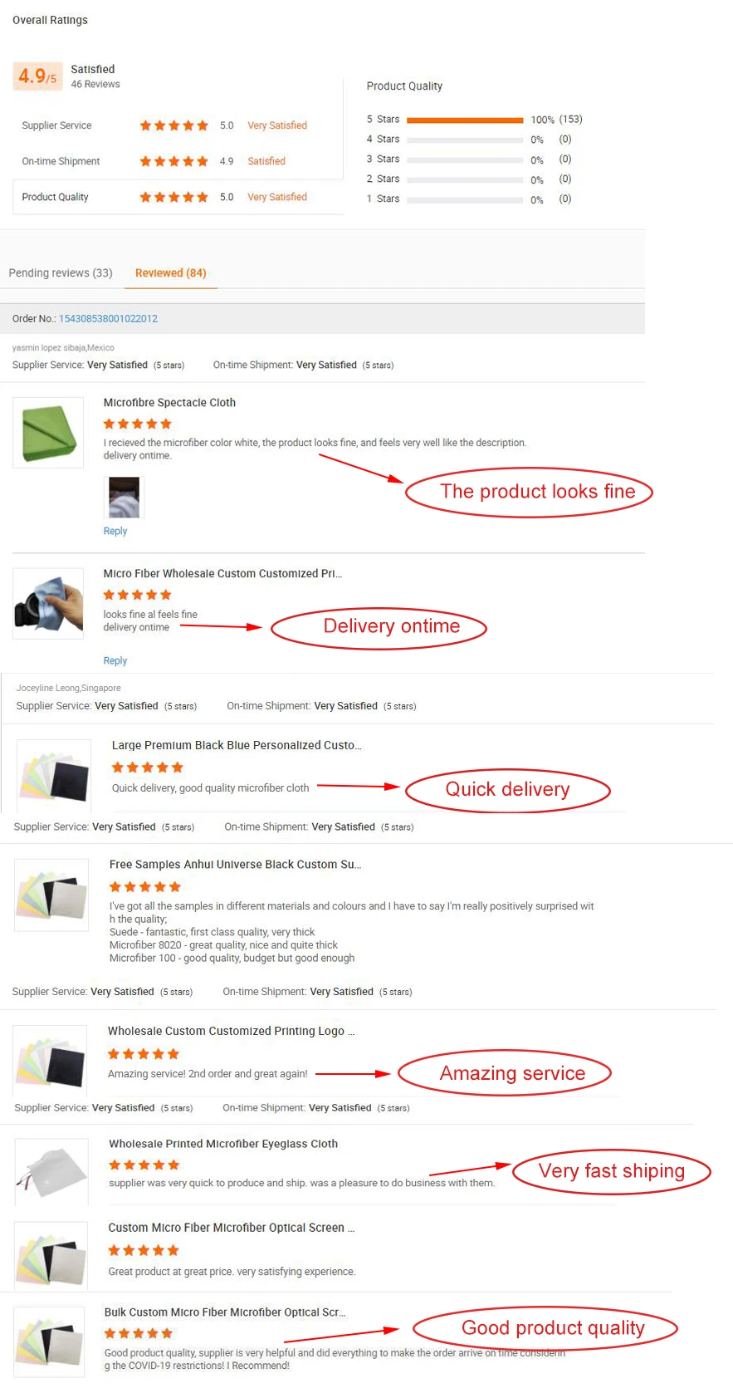Open Wholesale Printed Microfiber Eyeglass Cloth thumbnail
The height and width of the screenshot is (1393, 733).
[51, 1171]
